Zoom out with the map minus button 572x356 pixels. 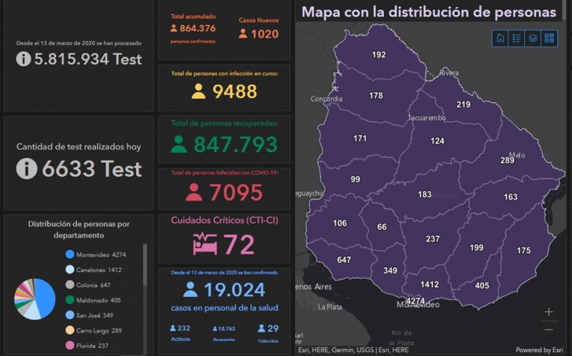coord(548,330)
